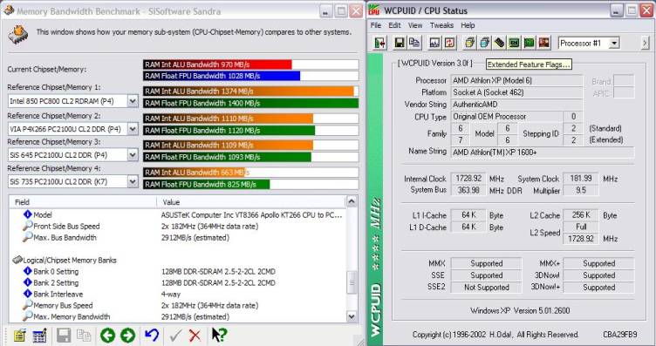Click the green flag-like icon in WCPUID toolbar
Screen dimensions: 656x346
[530, 43]
